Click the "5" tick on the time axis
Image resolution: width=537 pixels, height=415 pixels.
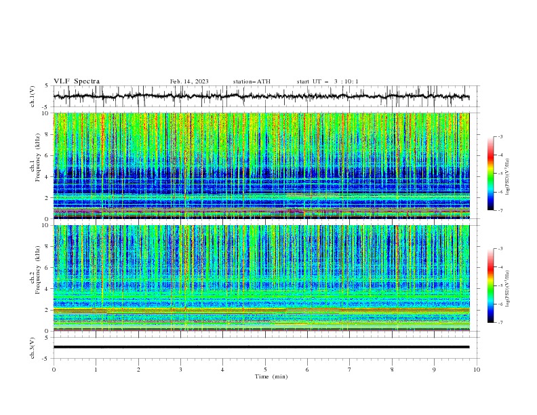pos(265,370)
